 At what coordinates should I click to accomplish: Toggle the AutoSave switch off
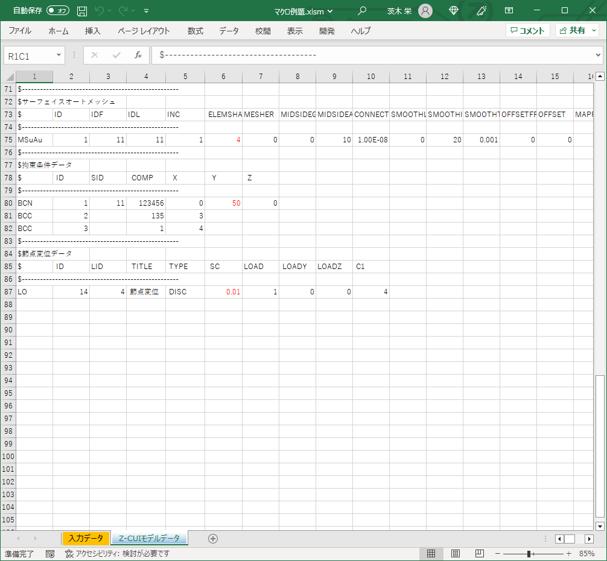click(x=57, y=10)
